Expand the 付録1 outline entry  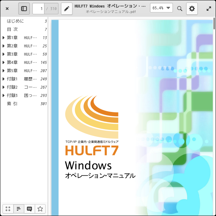point(4,79)
